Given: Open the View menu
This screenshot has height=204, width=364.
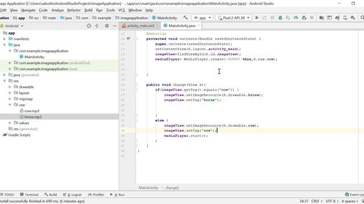Looking at the screenshot, I should (14, 10).
